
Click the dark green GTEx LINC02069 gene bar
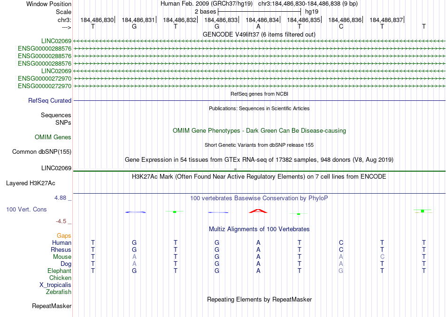click(x=259, y=171)
